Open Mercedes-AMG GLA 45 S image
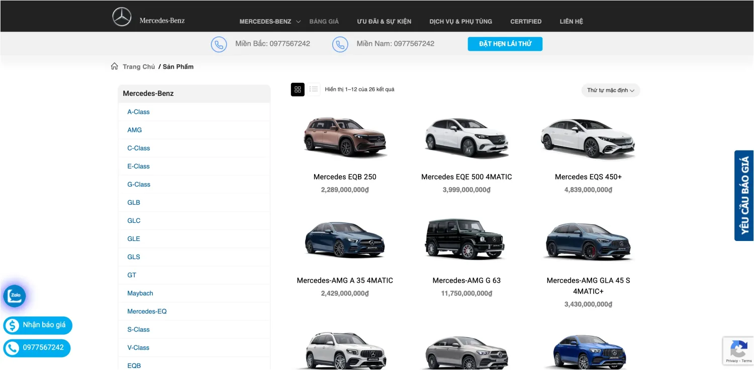This screenshot has height=370, width=754. 588,241
